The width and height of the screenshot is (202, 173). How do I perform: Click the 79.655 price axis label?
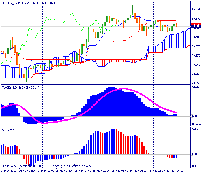[196, 83]
